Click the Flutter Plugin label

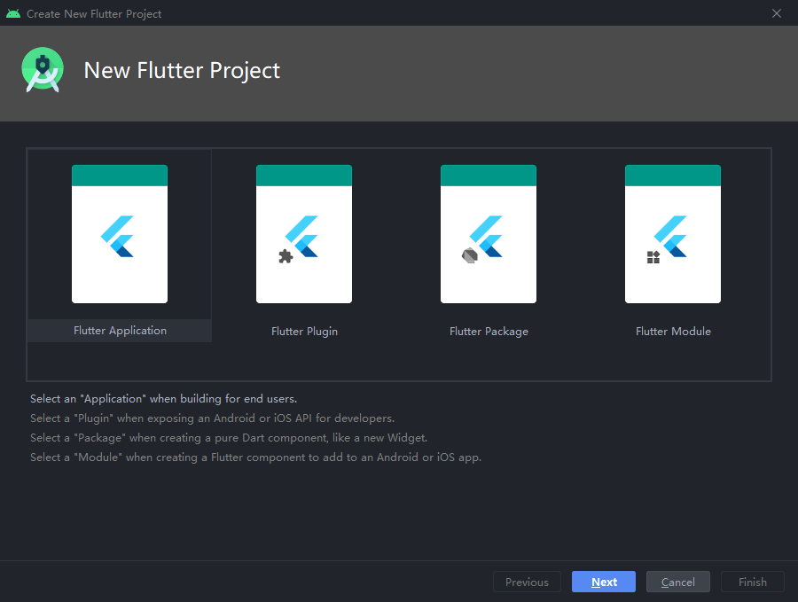pos(304,332)
